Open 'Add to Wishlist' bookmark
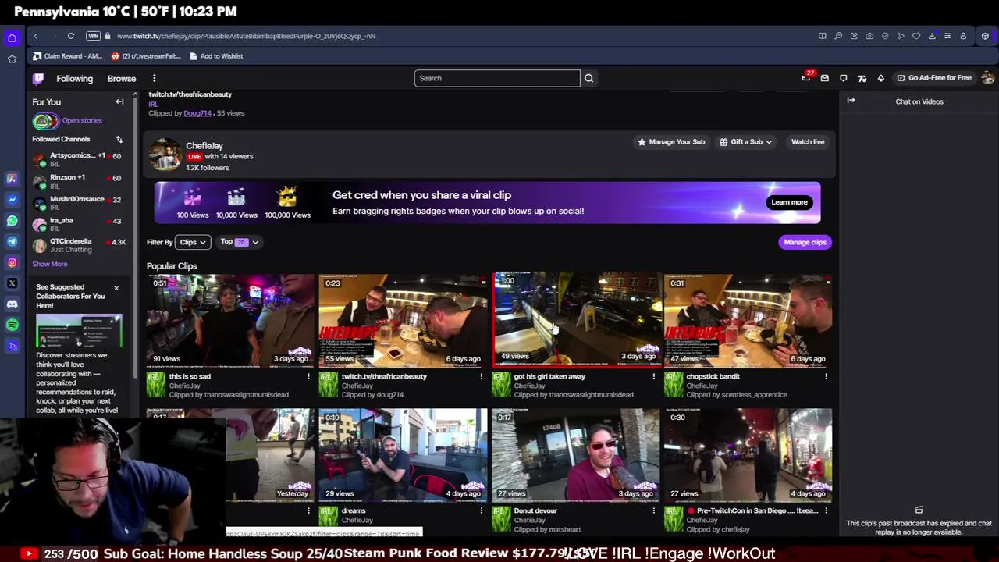Screen dimensions: 999x562 216,56
